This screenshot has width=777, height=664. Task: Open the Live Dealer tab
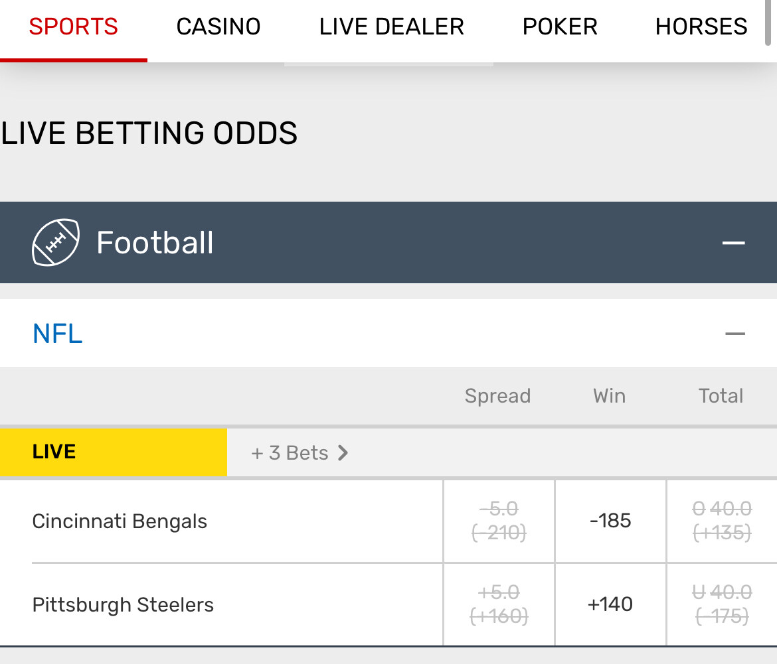pos(391,27)
